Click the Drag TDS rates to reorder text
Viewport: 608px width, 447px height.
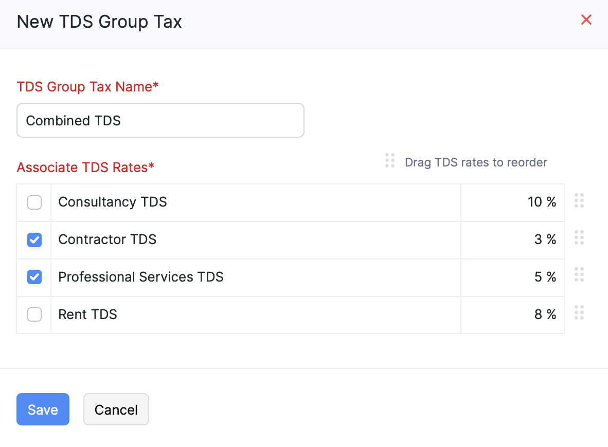476,162
